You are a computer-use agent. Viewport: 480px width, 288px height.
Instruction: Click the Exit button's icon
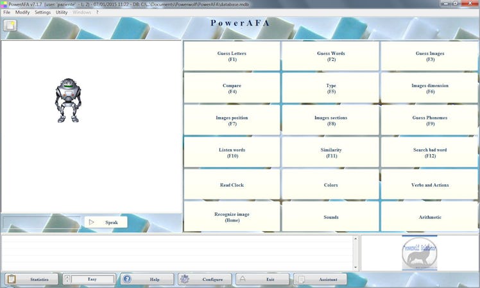[x=243, y=279]
